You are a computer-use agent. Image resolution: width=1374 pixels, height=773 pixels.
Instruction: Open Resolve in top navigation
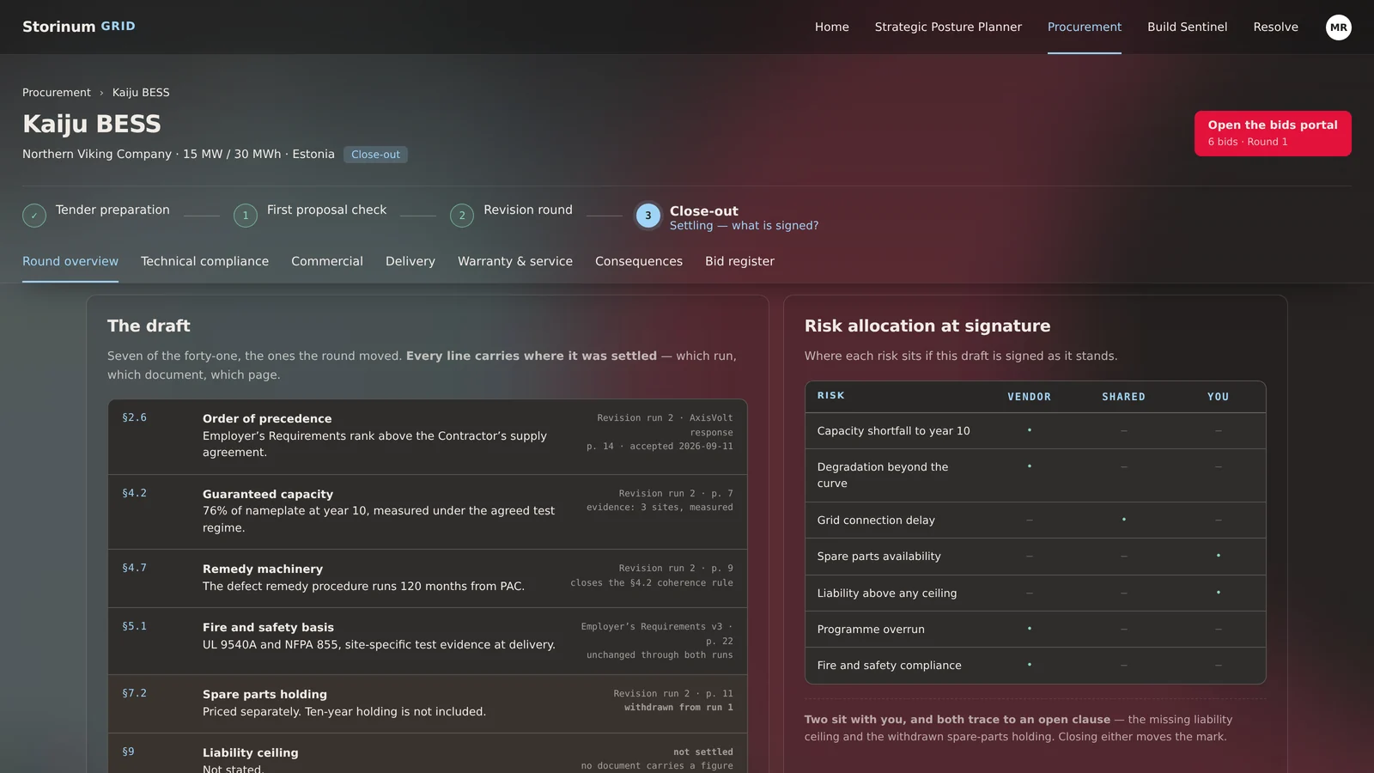(x=1276, y=27)
